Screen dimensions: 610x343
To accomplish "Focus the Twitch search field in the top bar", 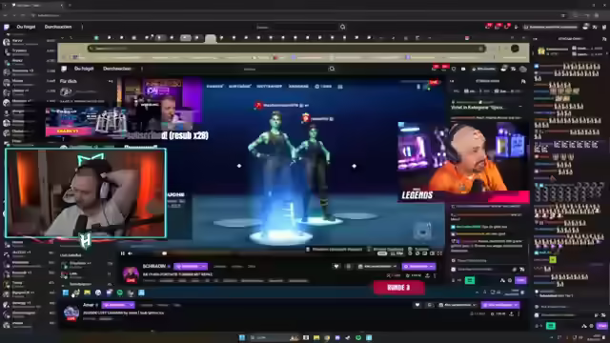I will pyautogui.click(x=296, y=28).
